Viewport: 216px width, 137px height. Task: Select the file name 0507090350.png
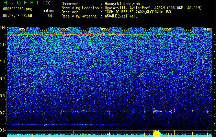[18, 9]
